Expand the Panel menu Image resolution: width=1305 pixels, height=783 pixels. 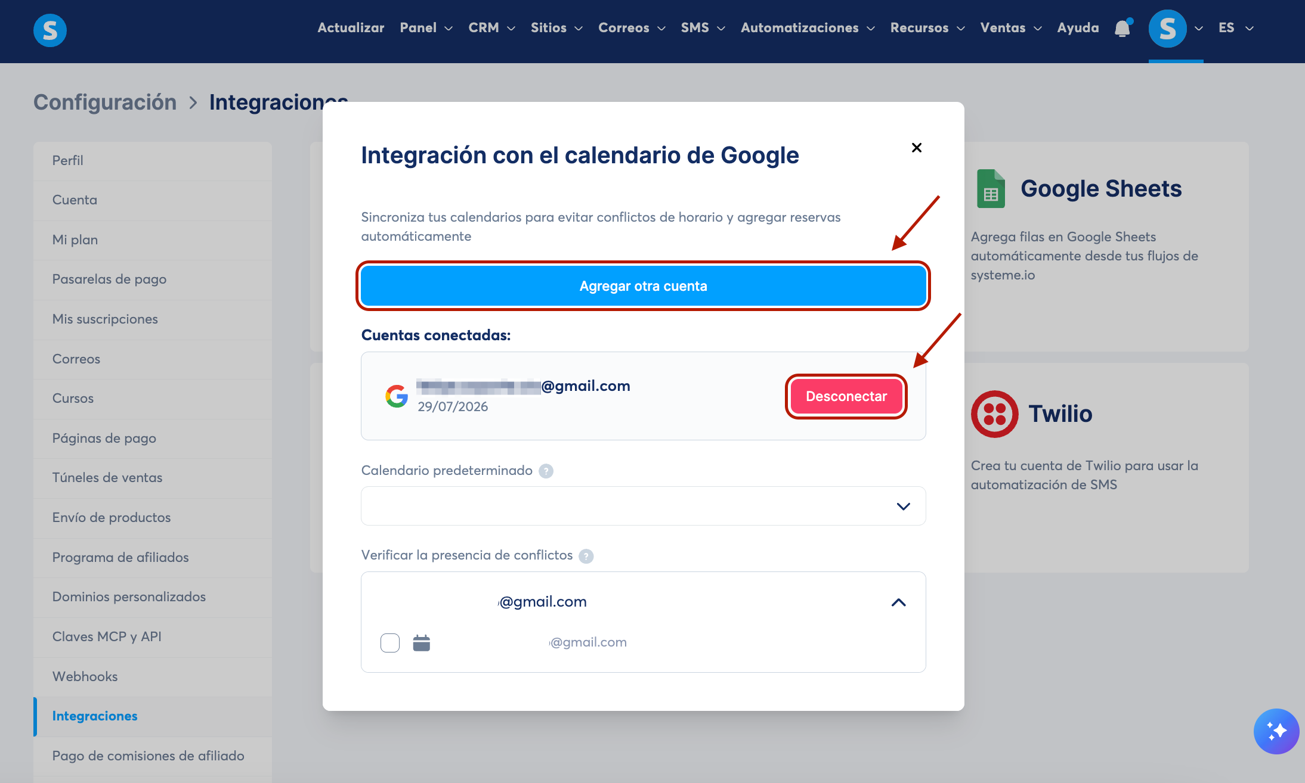click(426, 28)
